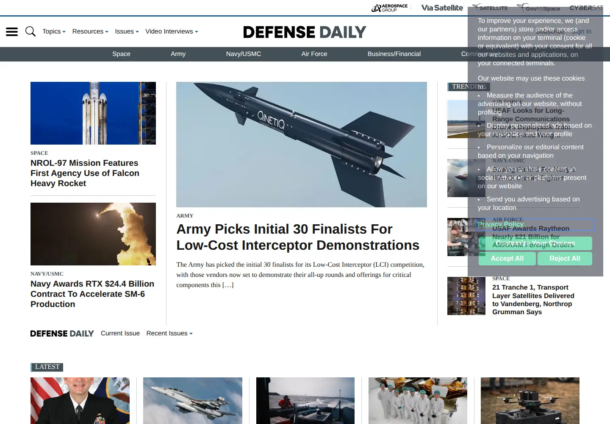Expand the Issues dropdown
This screenshot has height=424, width=610.
[127, 31]
